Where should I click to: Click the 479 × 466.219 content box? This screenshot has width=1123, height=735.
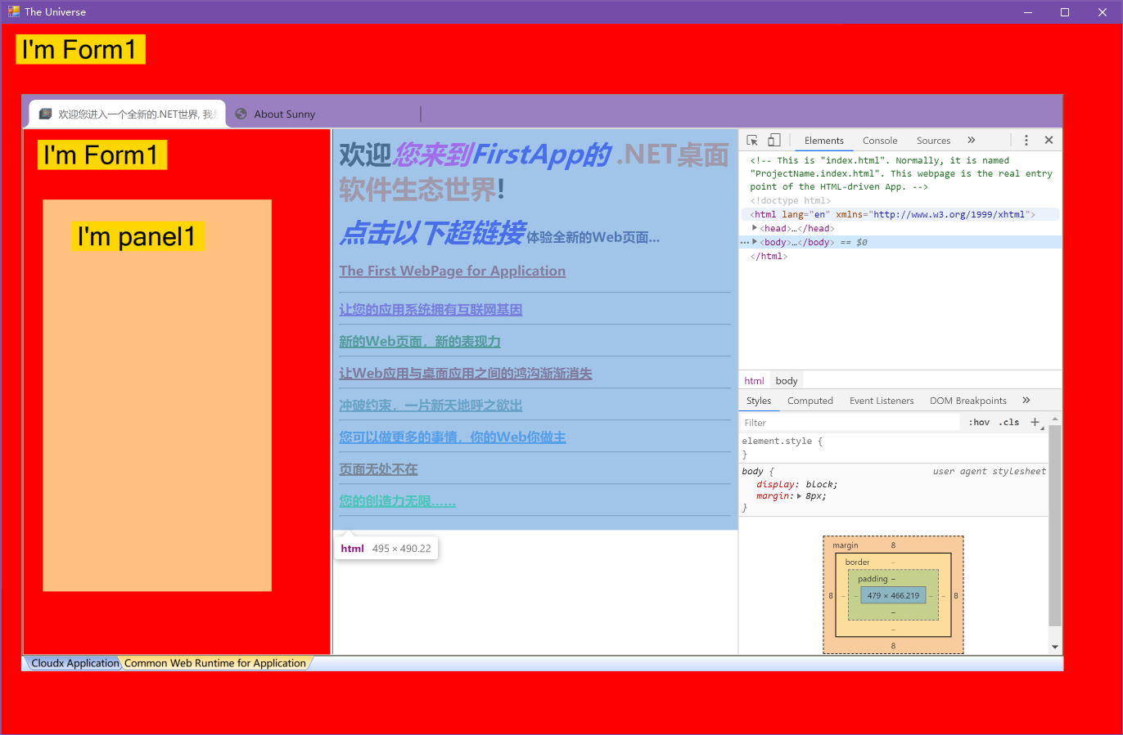pos(893,595)
